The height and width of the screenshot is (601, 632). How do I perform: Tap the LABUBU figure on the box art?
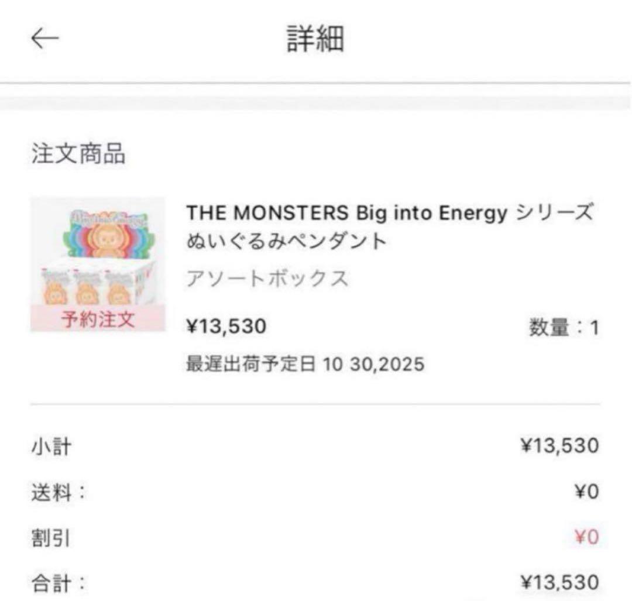coord(108,237)
